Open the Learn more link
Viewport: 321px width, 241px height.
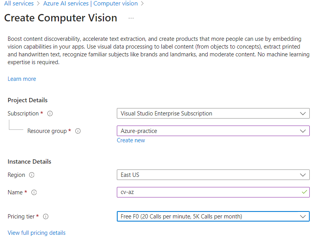click(22, 79)
